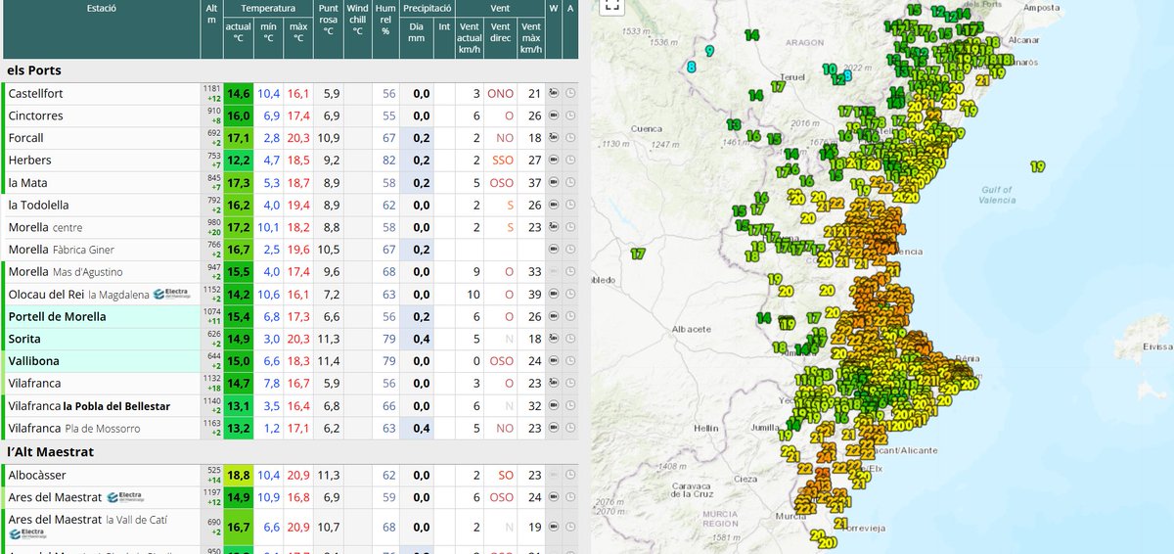
Task: Open the webcam icon for Olocau del Rei
Action: pyautogui.click(x=553, y=295)
